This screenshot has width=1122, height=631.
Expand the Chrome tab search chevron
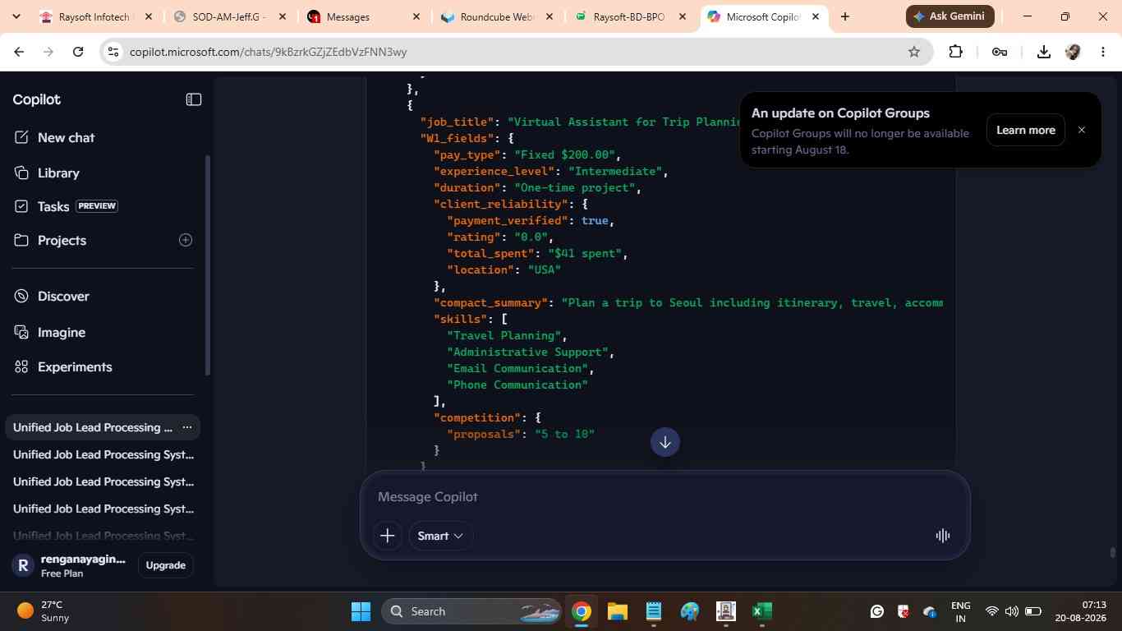16,16
